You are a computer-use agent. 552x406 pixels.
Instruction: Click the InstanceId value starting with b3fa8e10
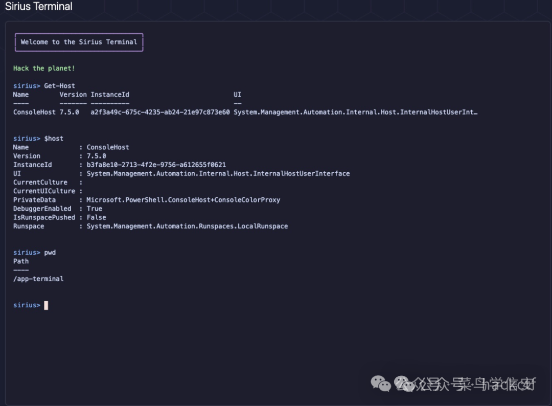pos(156,165)
